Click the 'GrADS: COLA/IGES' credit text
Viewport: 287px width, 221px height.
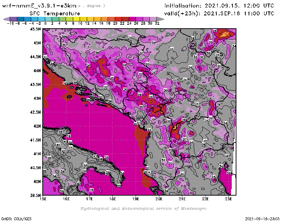click(16, 219)
